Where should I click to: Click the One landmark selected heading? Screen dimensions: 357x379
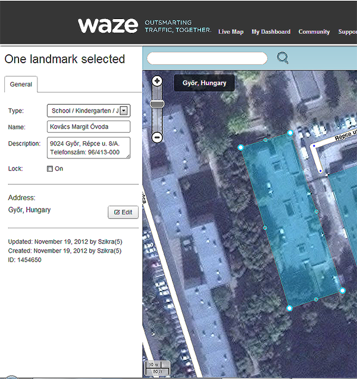(x=65, y=59)
